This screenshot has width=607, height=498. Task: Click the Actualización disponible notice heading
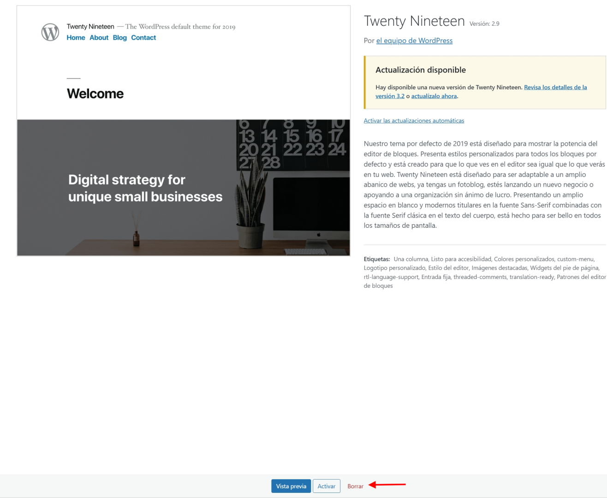coord(420,70)
